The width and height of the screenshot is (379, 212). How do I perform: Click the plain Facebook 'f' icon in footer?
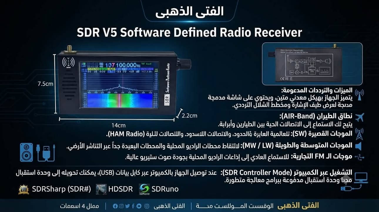133,206
